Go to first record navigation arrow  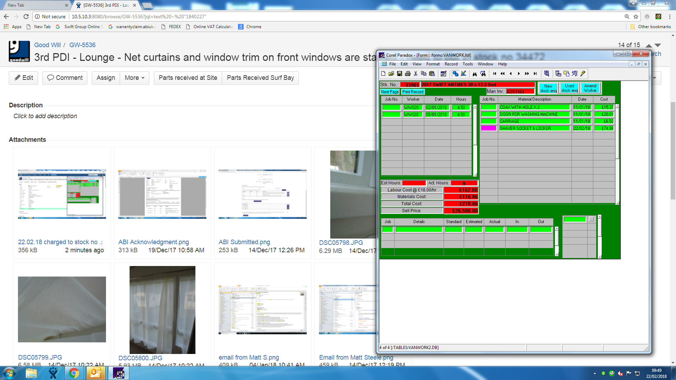click(x=495, y=74)
